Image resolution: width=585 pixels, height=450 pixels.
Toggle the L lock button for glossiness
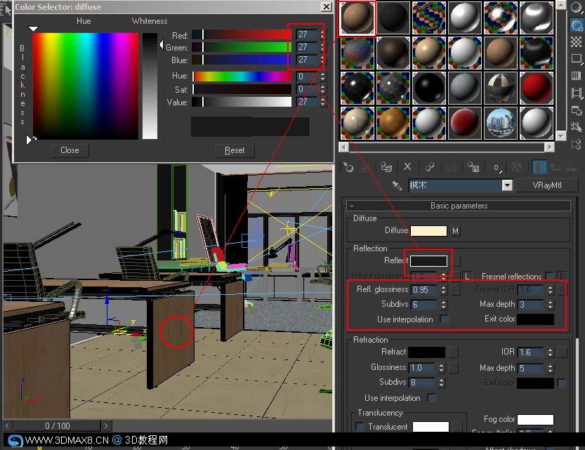pyautogui.click(x=466, y=277)
